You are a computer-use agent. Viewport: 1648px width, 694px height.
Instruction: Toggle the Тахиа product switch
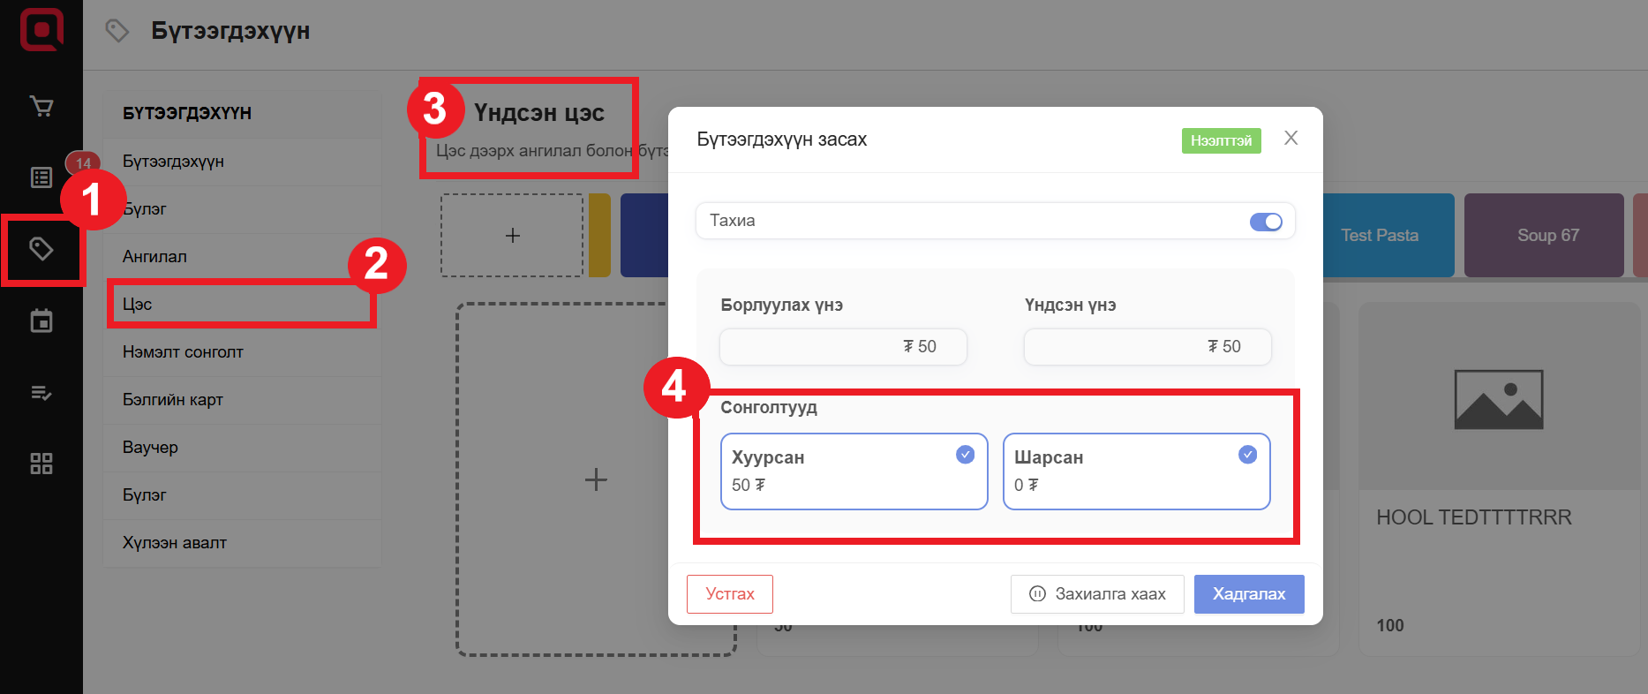[1265, 222]
